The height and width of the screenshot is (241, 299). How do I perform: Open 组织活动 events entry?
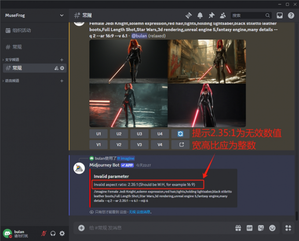tap(34, 30)
